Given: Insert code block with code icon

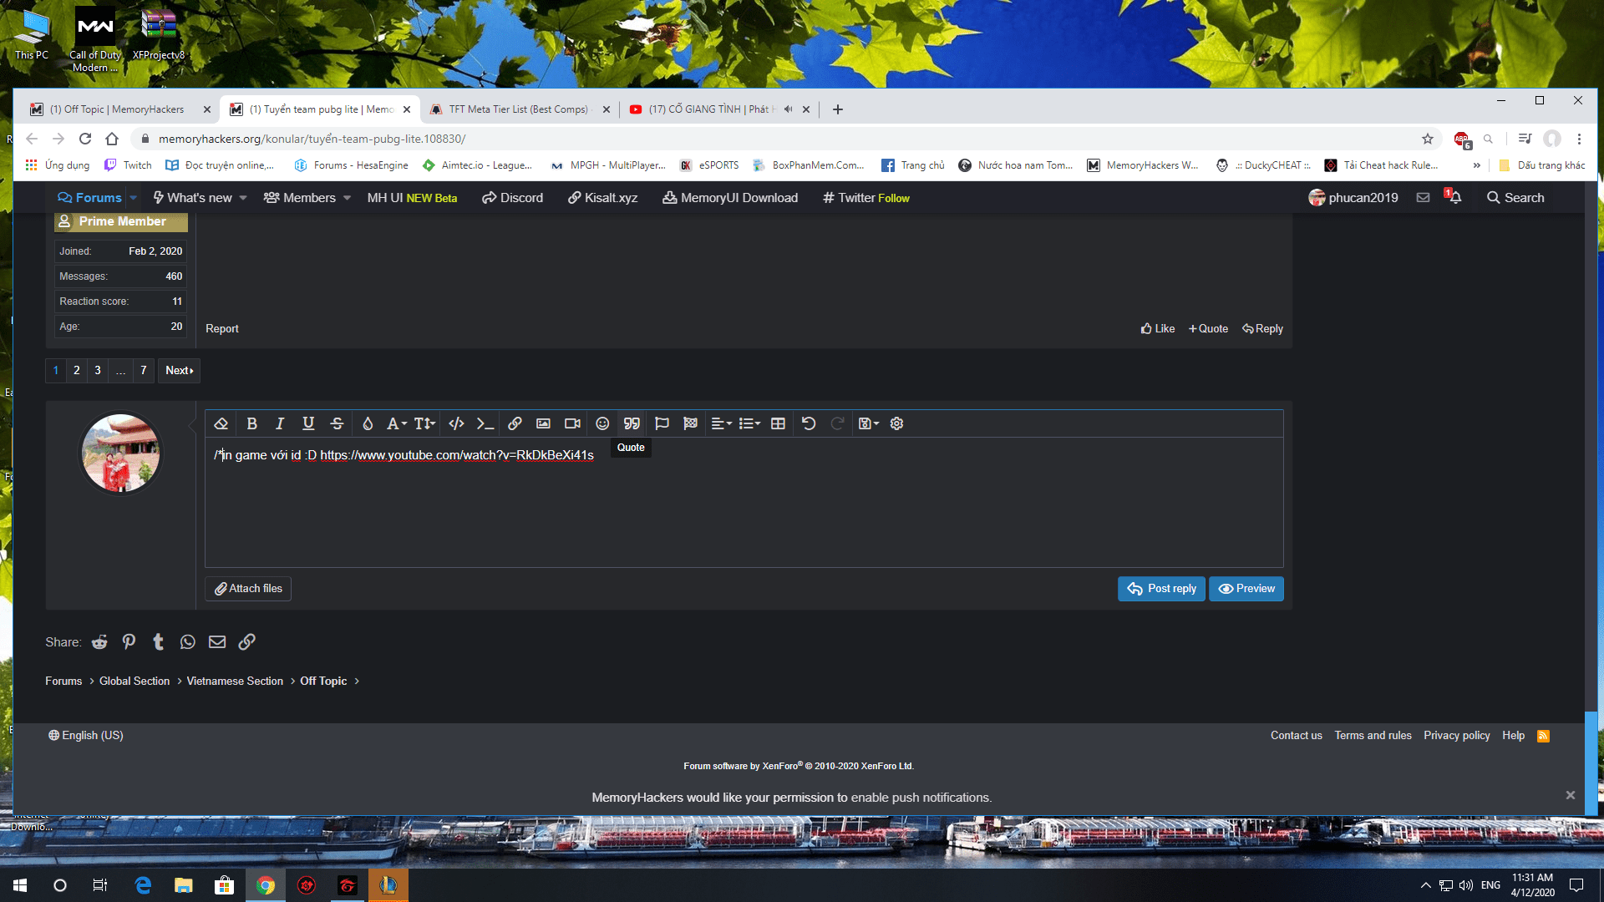Looking at the screenshot, I should pos(456,423).
